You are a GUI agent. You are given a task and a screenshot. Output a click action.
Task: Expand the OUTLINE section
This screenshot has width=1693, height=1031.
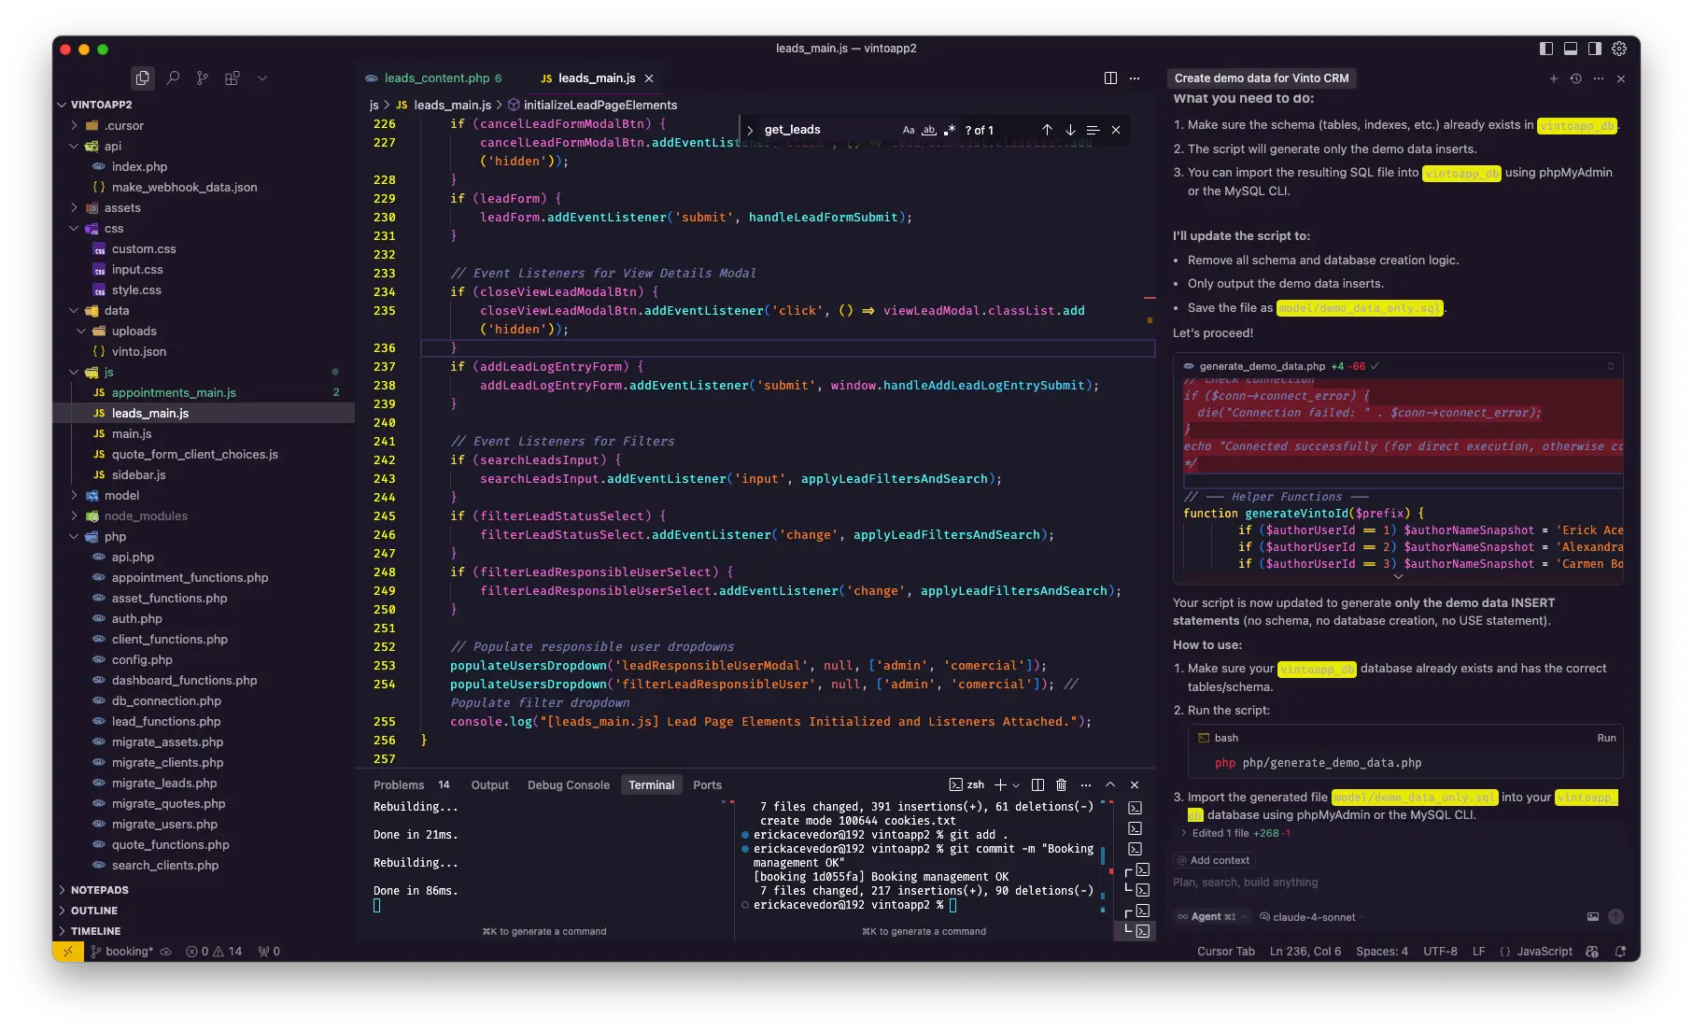click(x=94, y=911)
